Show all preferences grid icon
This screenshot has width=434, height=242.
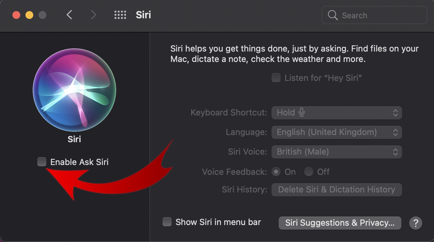(120, 15)
